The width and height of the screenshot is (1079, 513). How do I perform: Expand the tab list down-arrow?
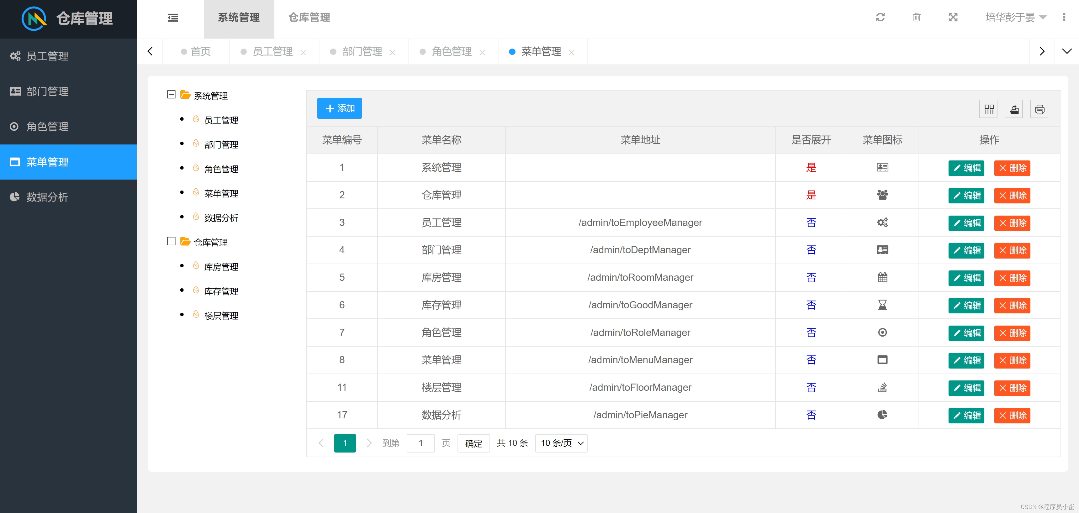(x=1066, y=51)
